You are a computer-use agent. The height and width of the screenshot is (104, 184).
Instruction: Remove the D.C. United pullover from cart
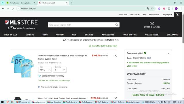(x=116, y=98)
